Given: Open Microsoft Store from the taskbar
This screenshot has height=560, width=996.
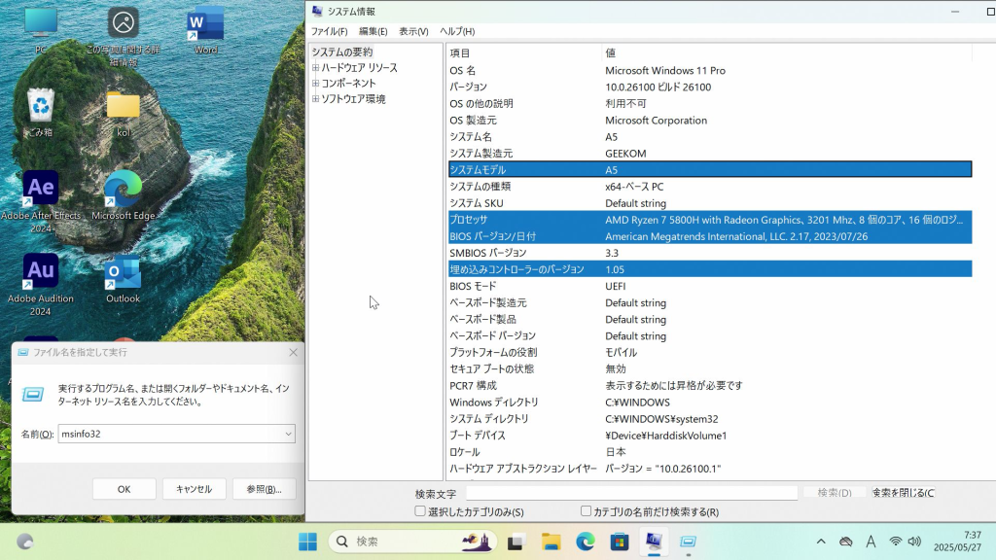Looking at the screenshot, I should [620, 542].
